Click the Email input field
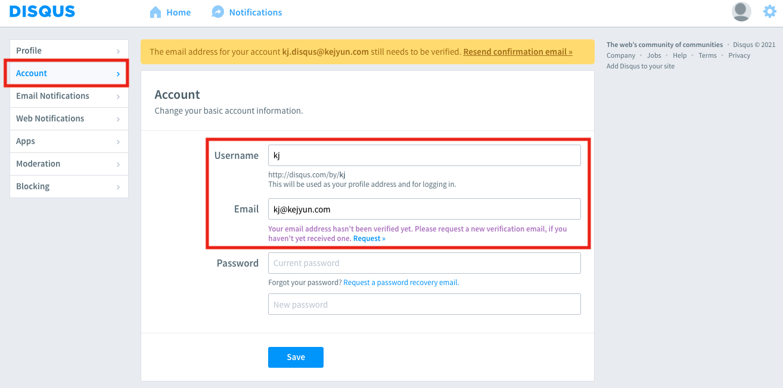 click(x=424, y=209)
